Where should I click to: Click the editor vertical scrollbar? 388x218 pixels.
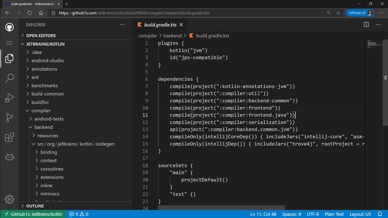point(386,82)
